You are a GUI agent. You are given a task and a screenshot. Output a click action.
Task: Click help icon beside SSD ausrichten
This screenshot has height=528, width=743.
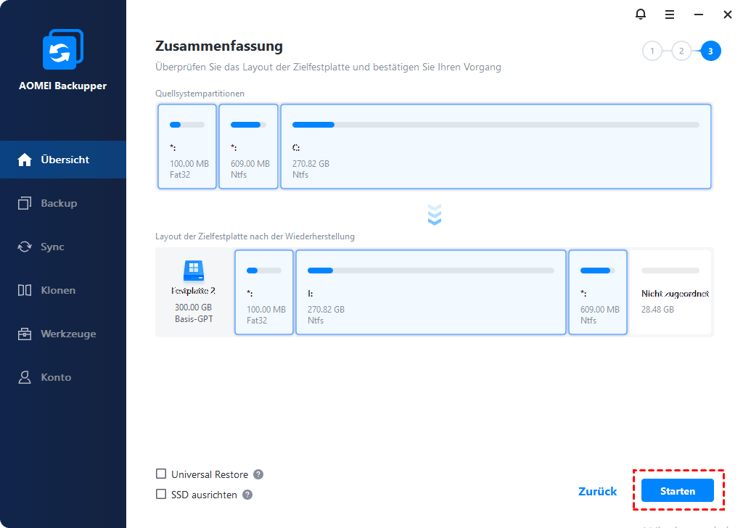pos(247,495)
